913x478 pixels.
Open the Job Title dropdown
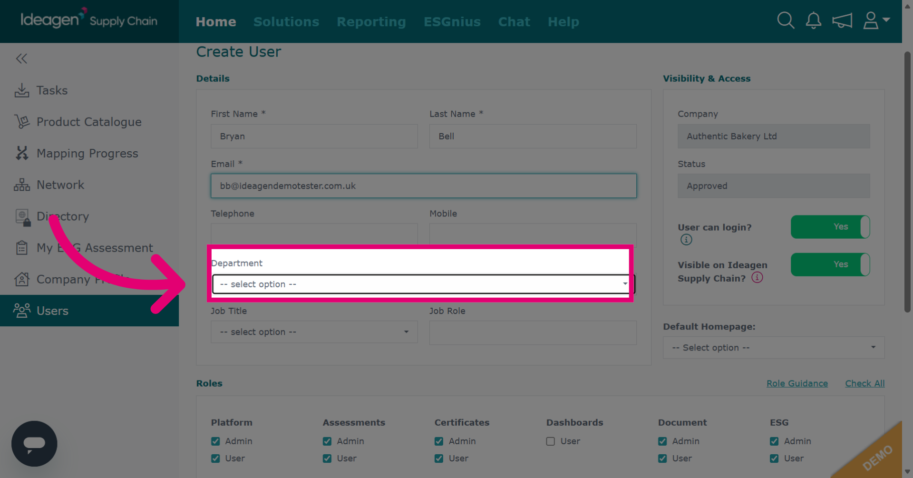[x=314, y=332]
